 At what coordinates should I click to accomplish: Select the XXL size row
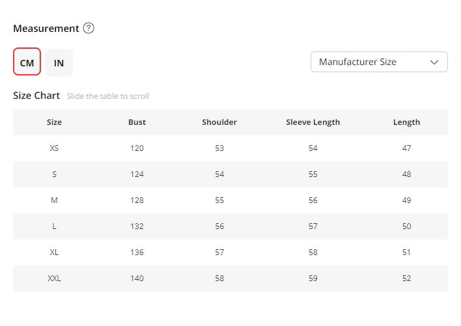click(54, 278)
